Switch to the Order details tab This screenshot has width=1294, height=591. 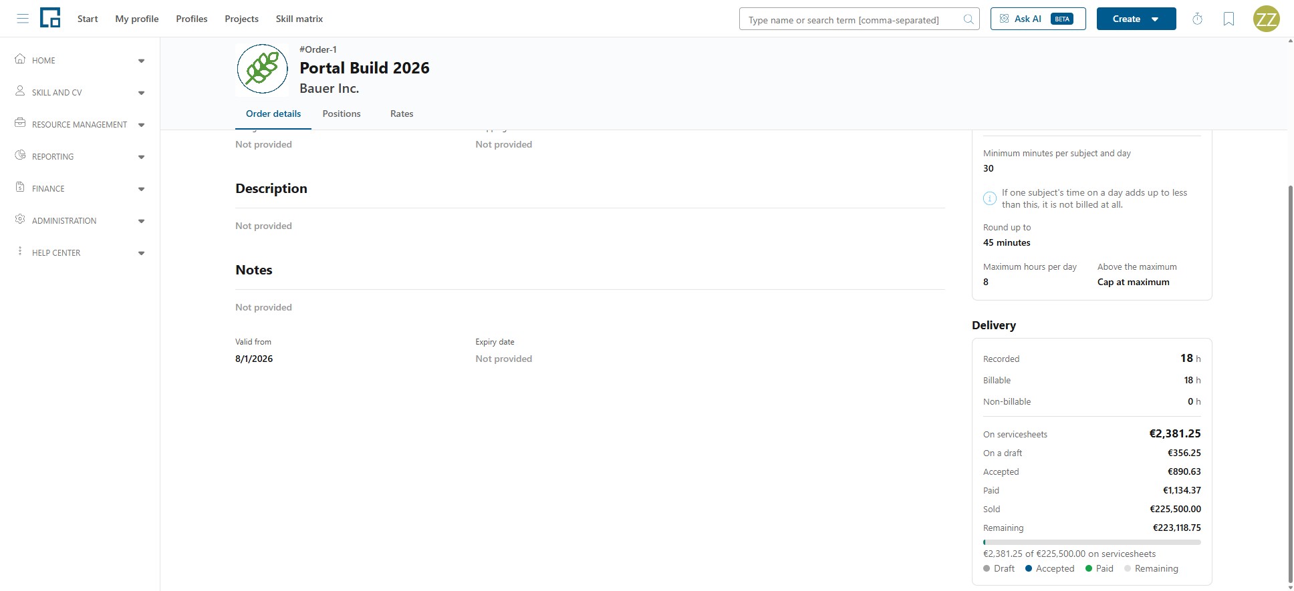(x=273, y=114)
